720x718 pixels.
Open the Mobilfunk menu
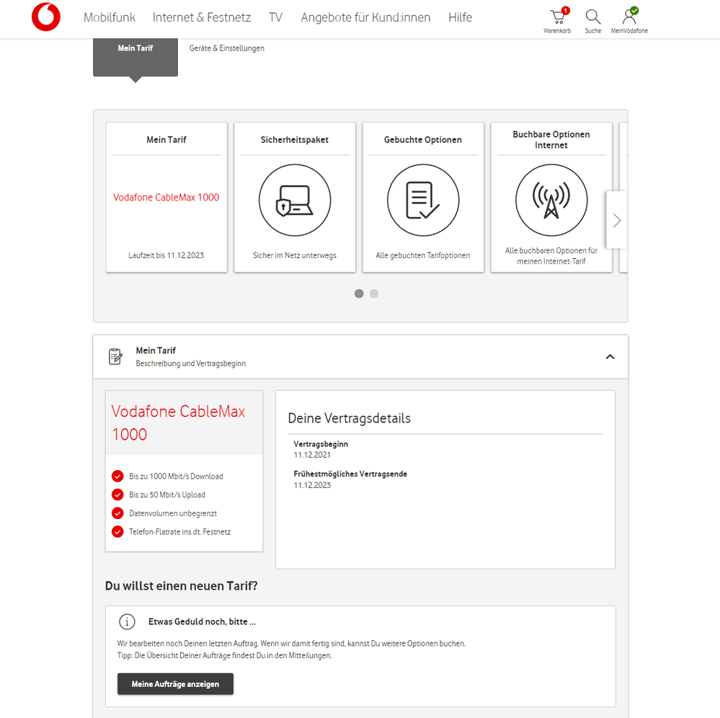coord(110,17)
